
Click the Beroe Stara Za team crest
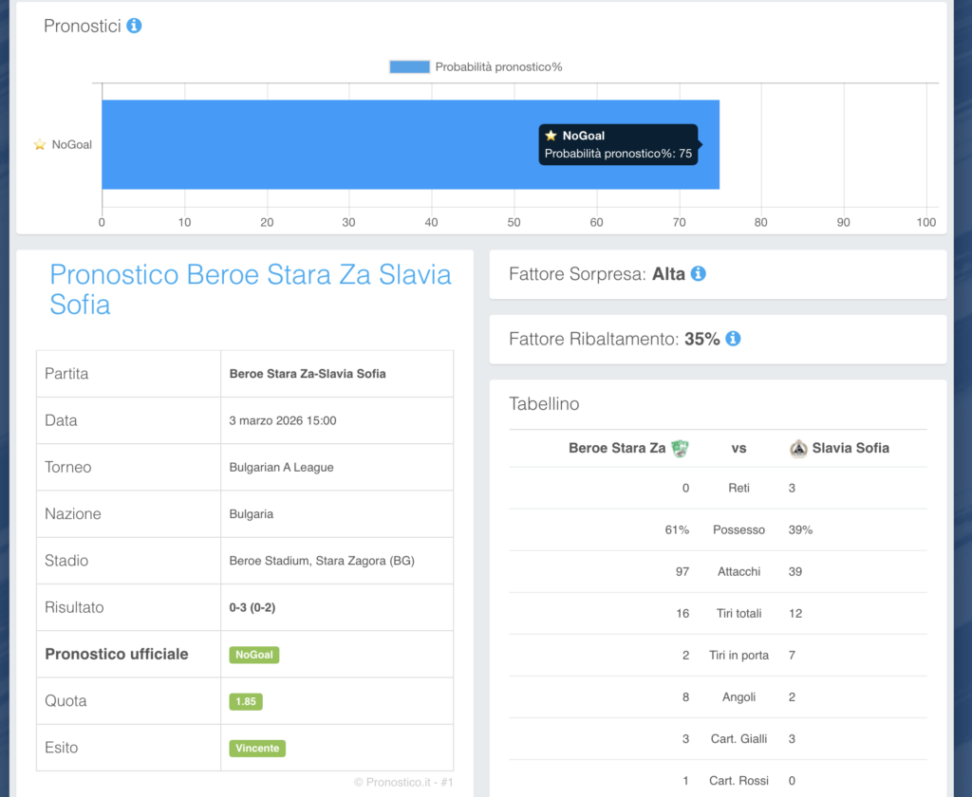click(x=680, y=449)
